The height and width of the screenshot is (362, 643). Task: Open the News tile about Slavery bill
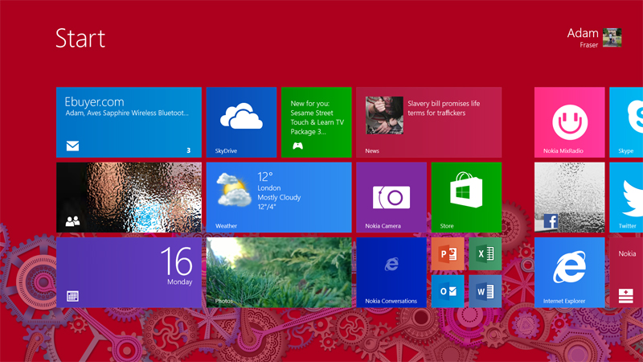(x=428, y=122)
